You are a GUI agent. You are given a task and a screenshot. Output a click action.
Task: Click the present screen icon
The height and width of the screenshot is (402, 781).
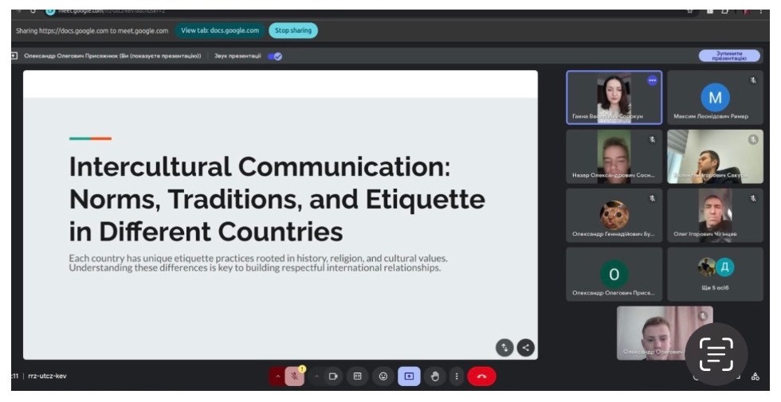click(409, 377)
